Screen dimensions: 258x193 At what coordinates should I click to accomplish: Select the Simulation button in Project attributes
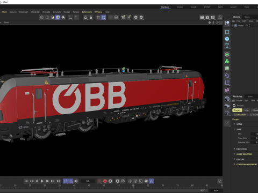point(240,115)
